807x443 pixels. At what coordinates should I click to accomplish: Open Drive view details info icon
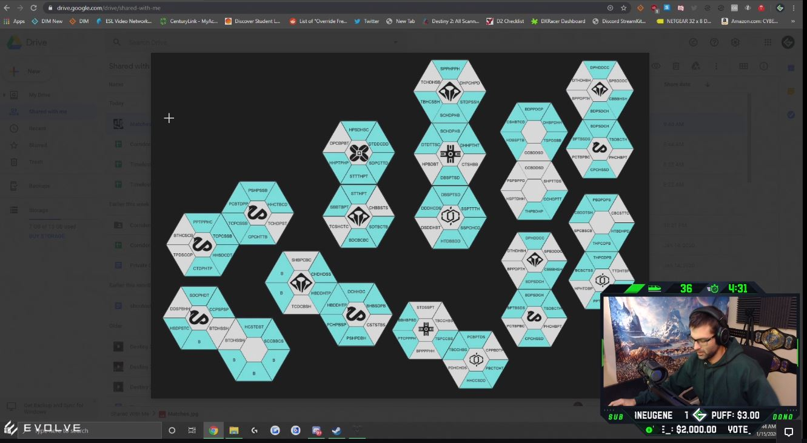click(764, 66)
